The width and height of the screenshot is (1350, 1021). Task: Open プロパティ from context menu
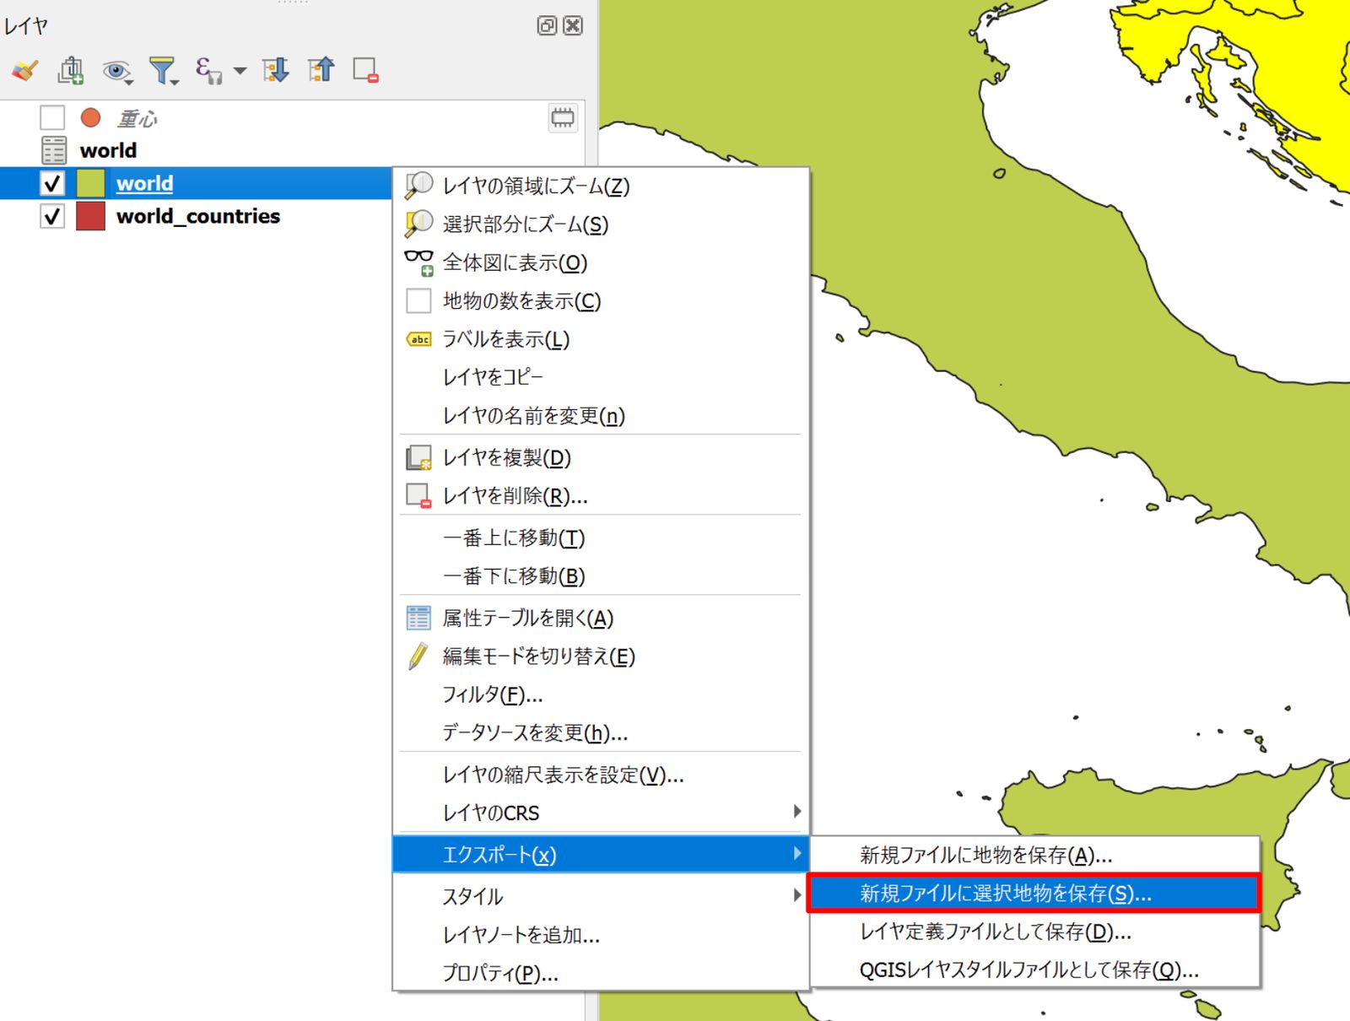coord(601,973)
